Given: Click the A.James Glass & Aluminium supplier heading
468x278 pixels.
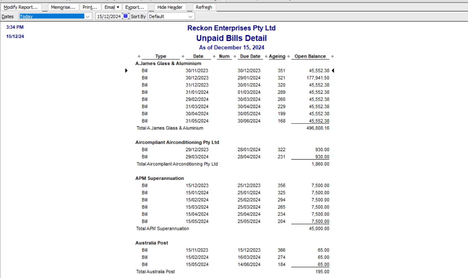Looking at the screenshot, I should [168, 64].
